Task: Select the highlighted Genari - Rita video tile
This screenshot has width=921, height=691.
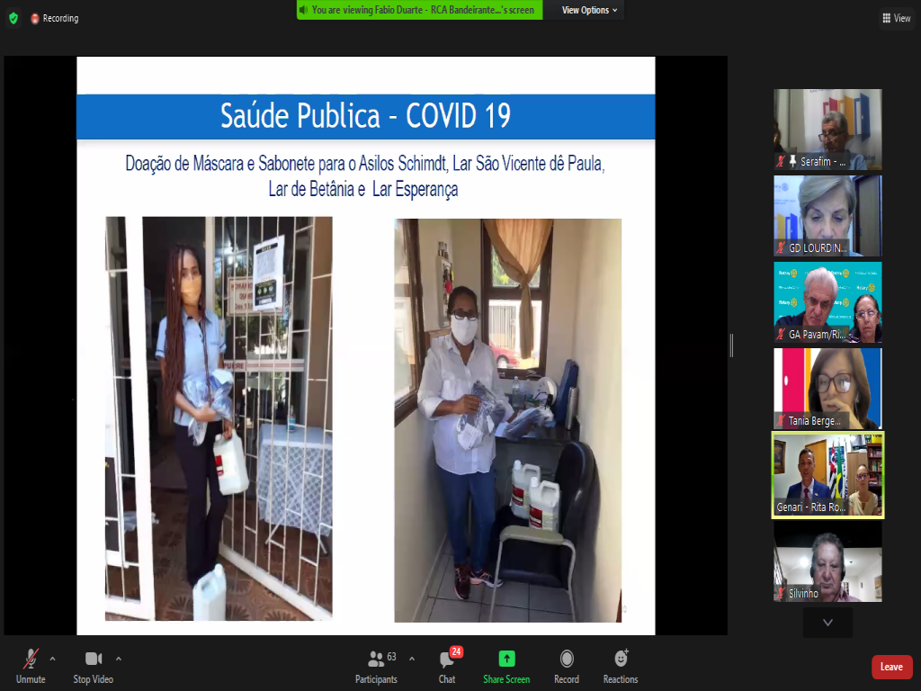Action: pos(827,475)
